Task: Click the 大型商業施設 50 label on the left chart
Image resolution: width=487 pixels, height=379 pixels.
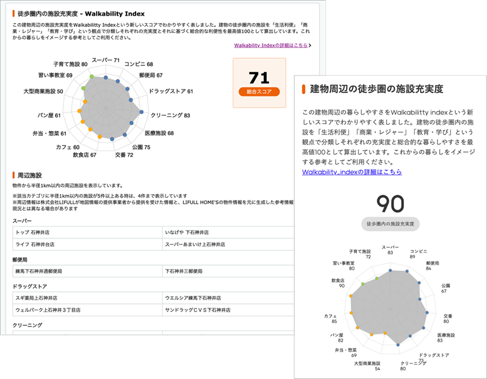Action: pyautogui.click(x=43, y=91)
